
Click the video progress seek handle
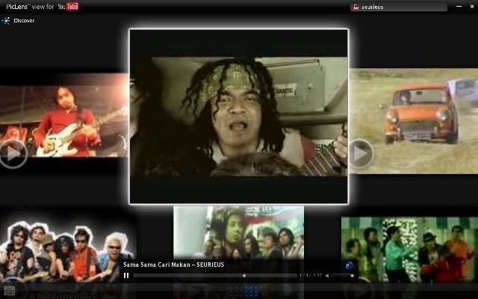click(244, 276)
